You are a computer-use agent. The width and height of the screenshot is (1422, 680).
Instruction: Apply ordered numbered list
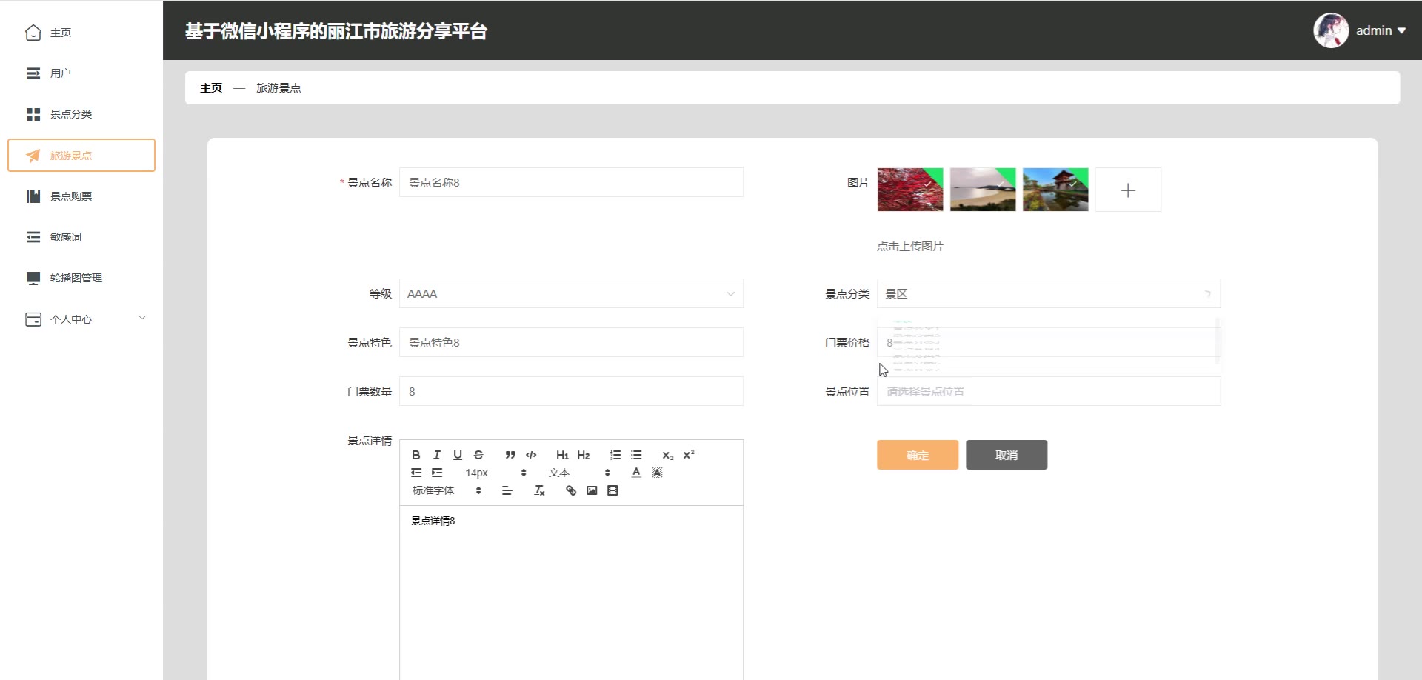click(x=615, y=455)
